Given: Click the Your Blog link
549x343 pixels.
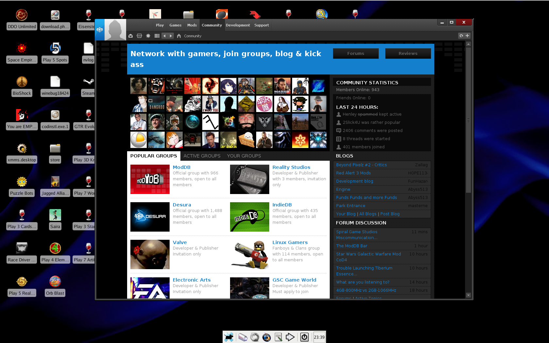Looking at the screenshot, I should (346, 214).
